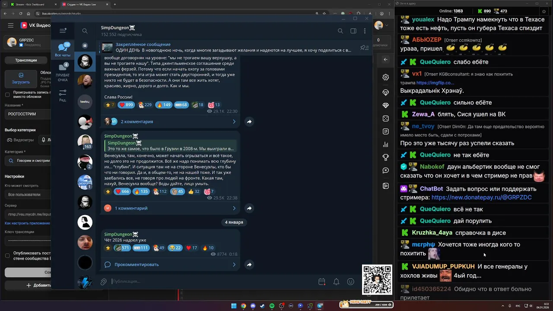553x311 pixels.
Task: Click the 'Добавить' button
Action: 28,285
